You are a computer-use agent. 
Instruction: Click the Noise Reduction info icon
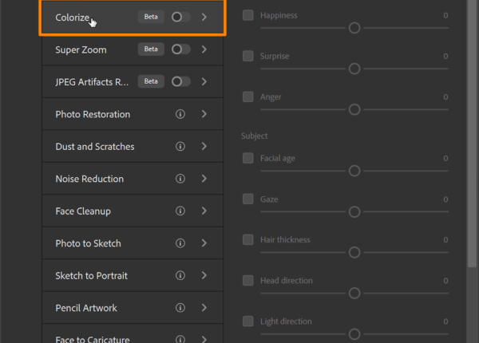point(180,179)
